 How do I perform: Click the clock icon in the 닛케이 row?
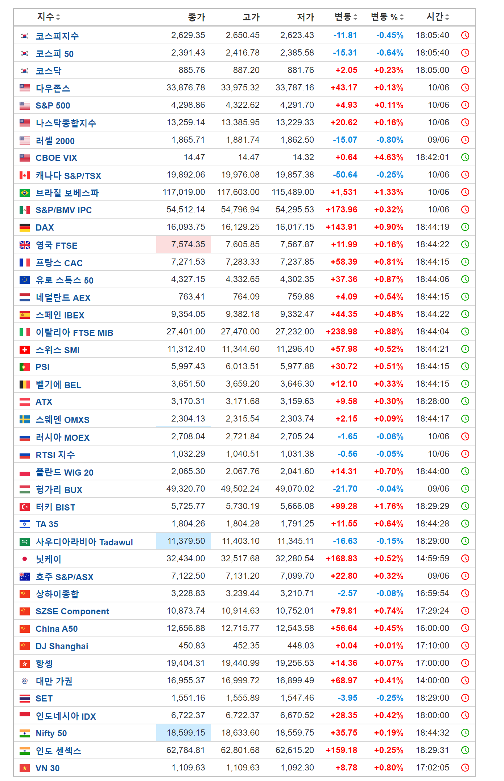[465, 558]
